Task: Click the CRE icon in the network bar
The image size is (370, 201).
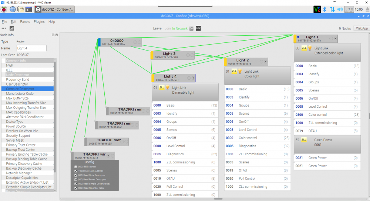Action: pyautogui.click(x=198, y=28)
